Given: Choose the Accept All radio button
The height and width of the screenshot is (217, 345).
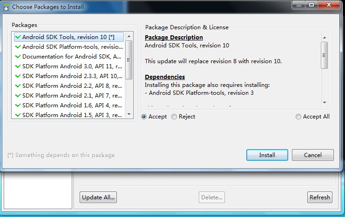Looking at the screenshot, I should [298, 117].
